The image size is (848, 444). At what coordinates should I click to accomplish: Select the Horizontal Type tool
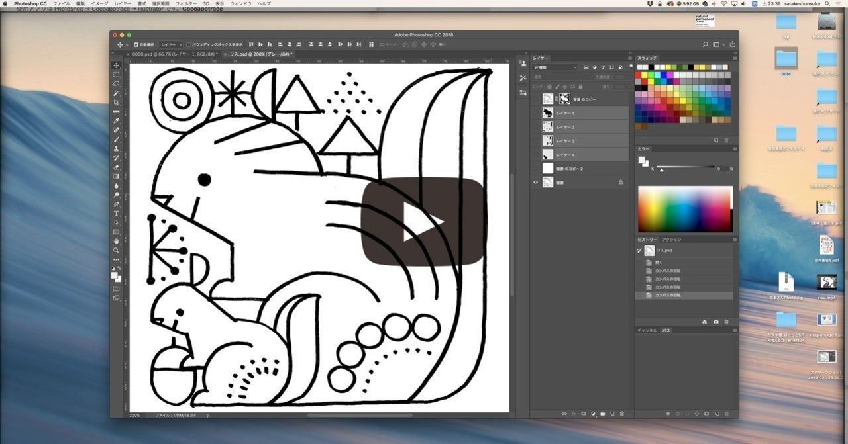[x=117, y=214]
